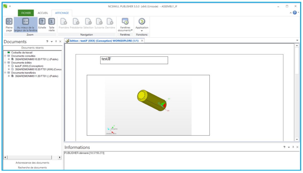Switch to the ACCUEIL ribbon tab
Viewport: 303px width, 173px height.
pos(43,13)
